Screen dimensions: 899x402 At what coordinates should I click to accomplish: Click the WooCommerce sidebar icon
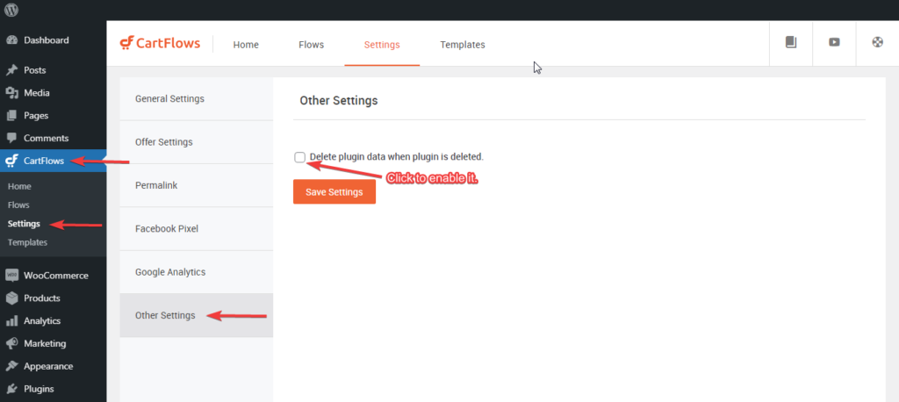click(x=11, y=276)
